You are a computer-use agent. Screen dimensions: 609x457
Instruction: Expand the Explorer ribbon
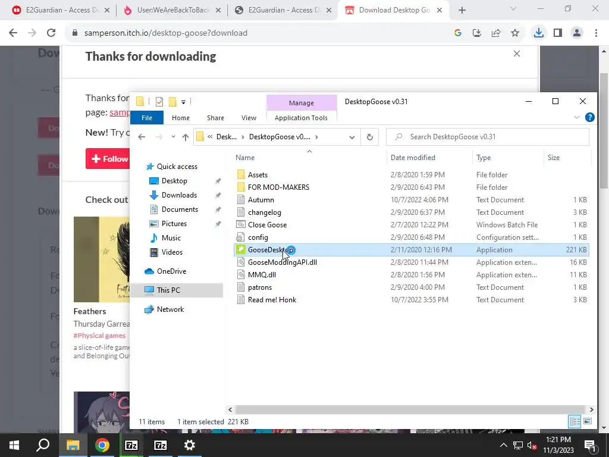pyautogui.click(x=577, y=117)
